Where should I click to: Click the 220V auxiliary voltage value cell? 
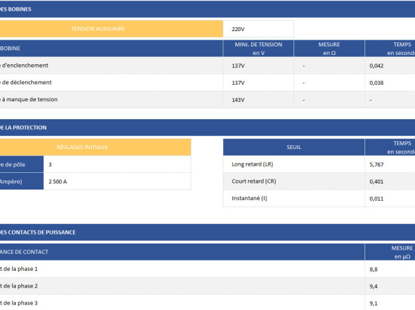click(259, 29)
